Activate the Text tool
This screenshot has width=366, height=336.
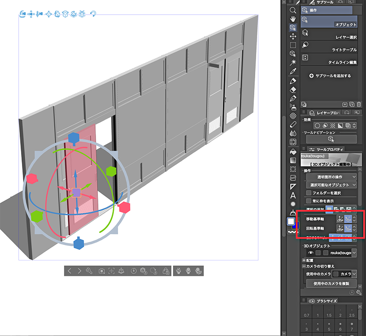pyautogui.click(x=293, y=195)
